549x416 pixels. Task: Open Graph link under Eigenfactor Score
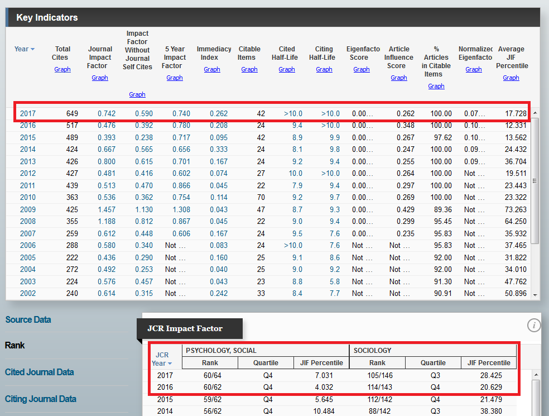point(362,69)
